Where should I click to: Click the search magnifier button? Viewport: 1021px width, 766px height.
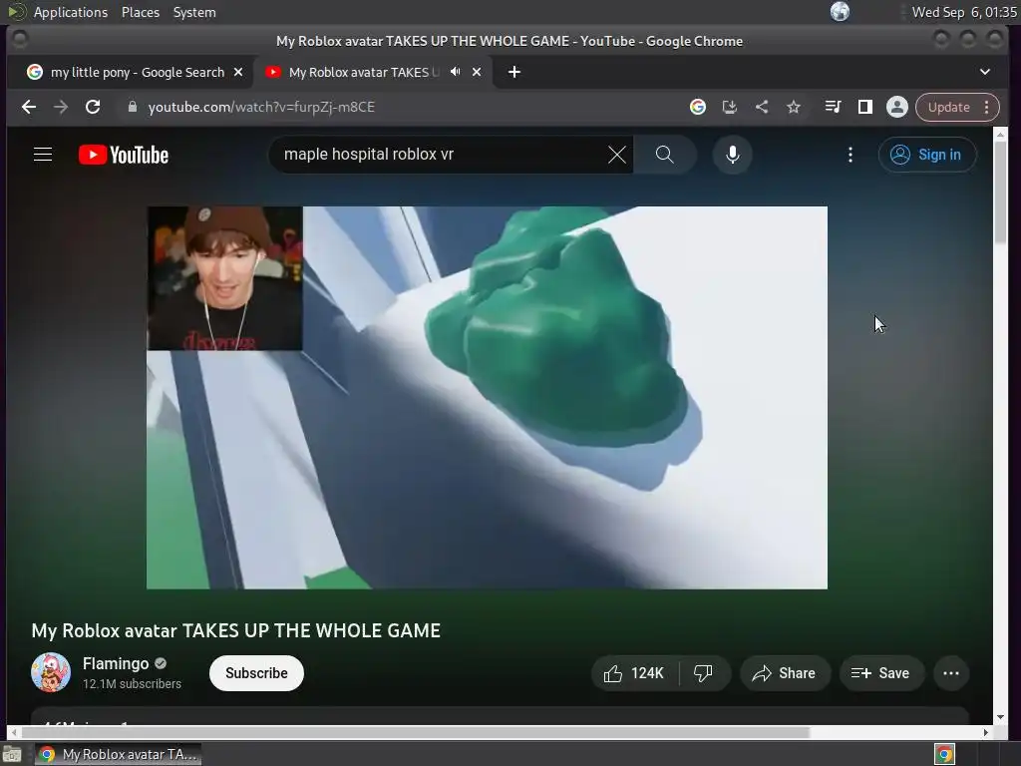(x=665, y=155)
